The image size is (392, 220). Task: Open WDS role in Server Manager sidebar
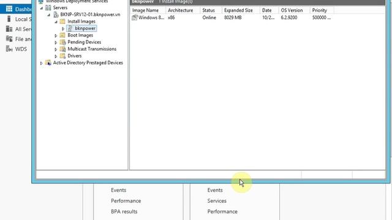21,49
